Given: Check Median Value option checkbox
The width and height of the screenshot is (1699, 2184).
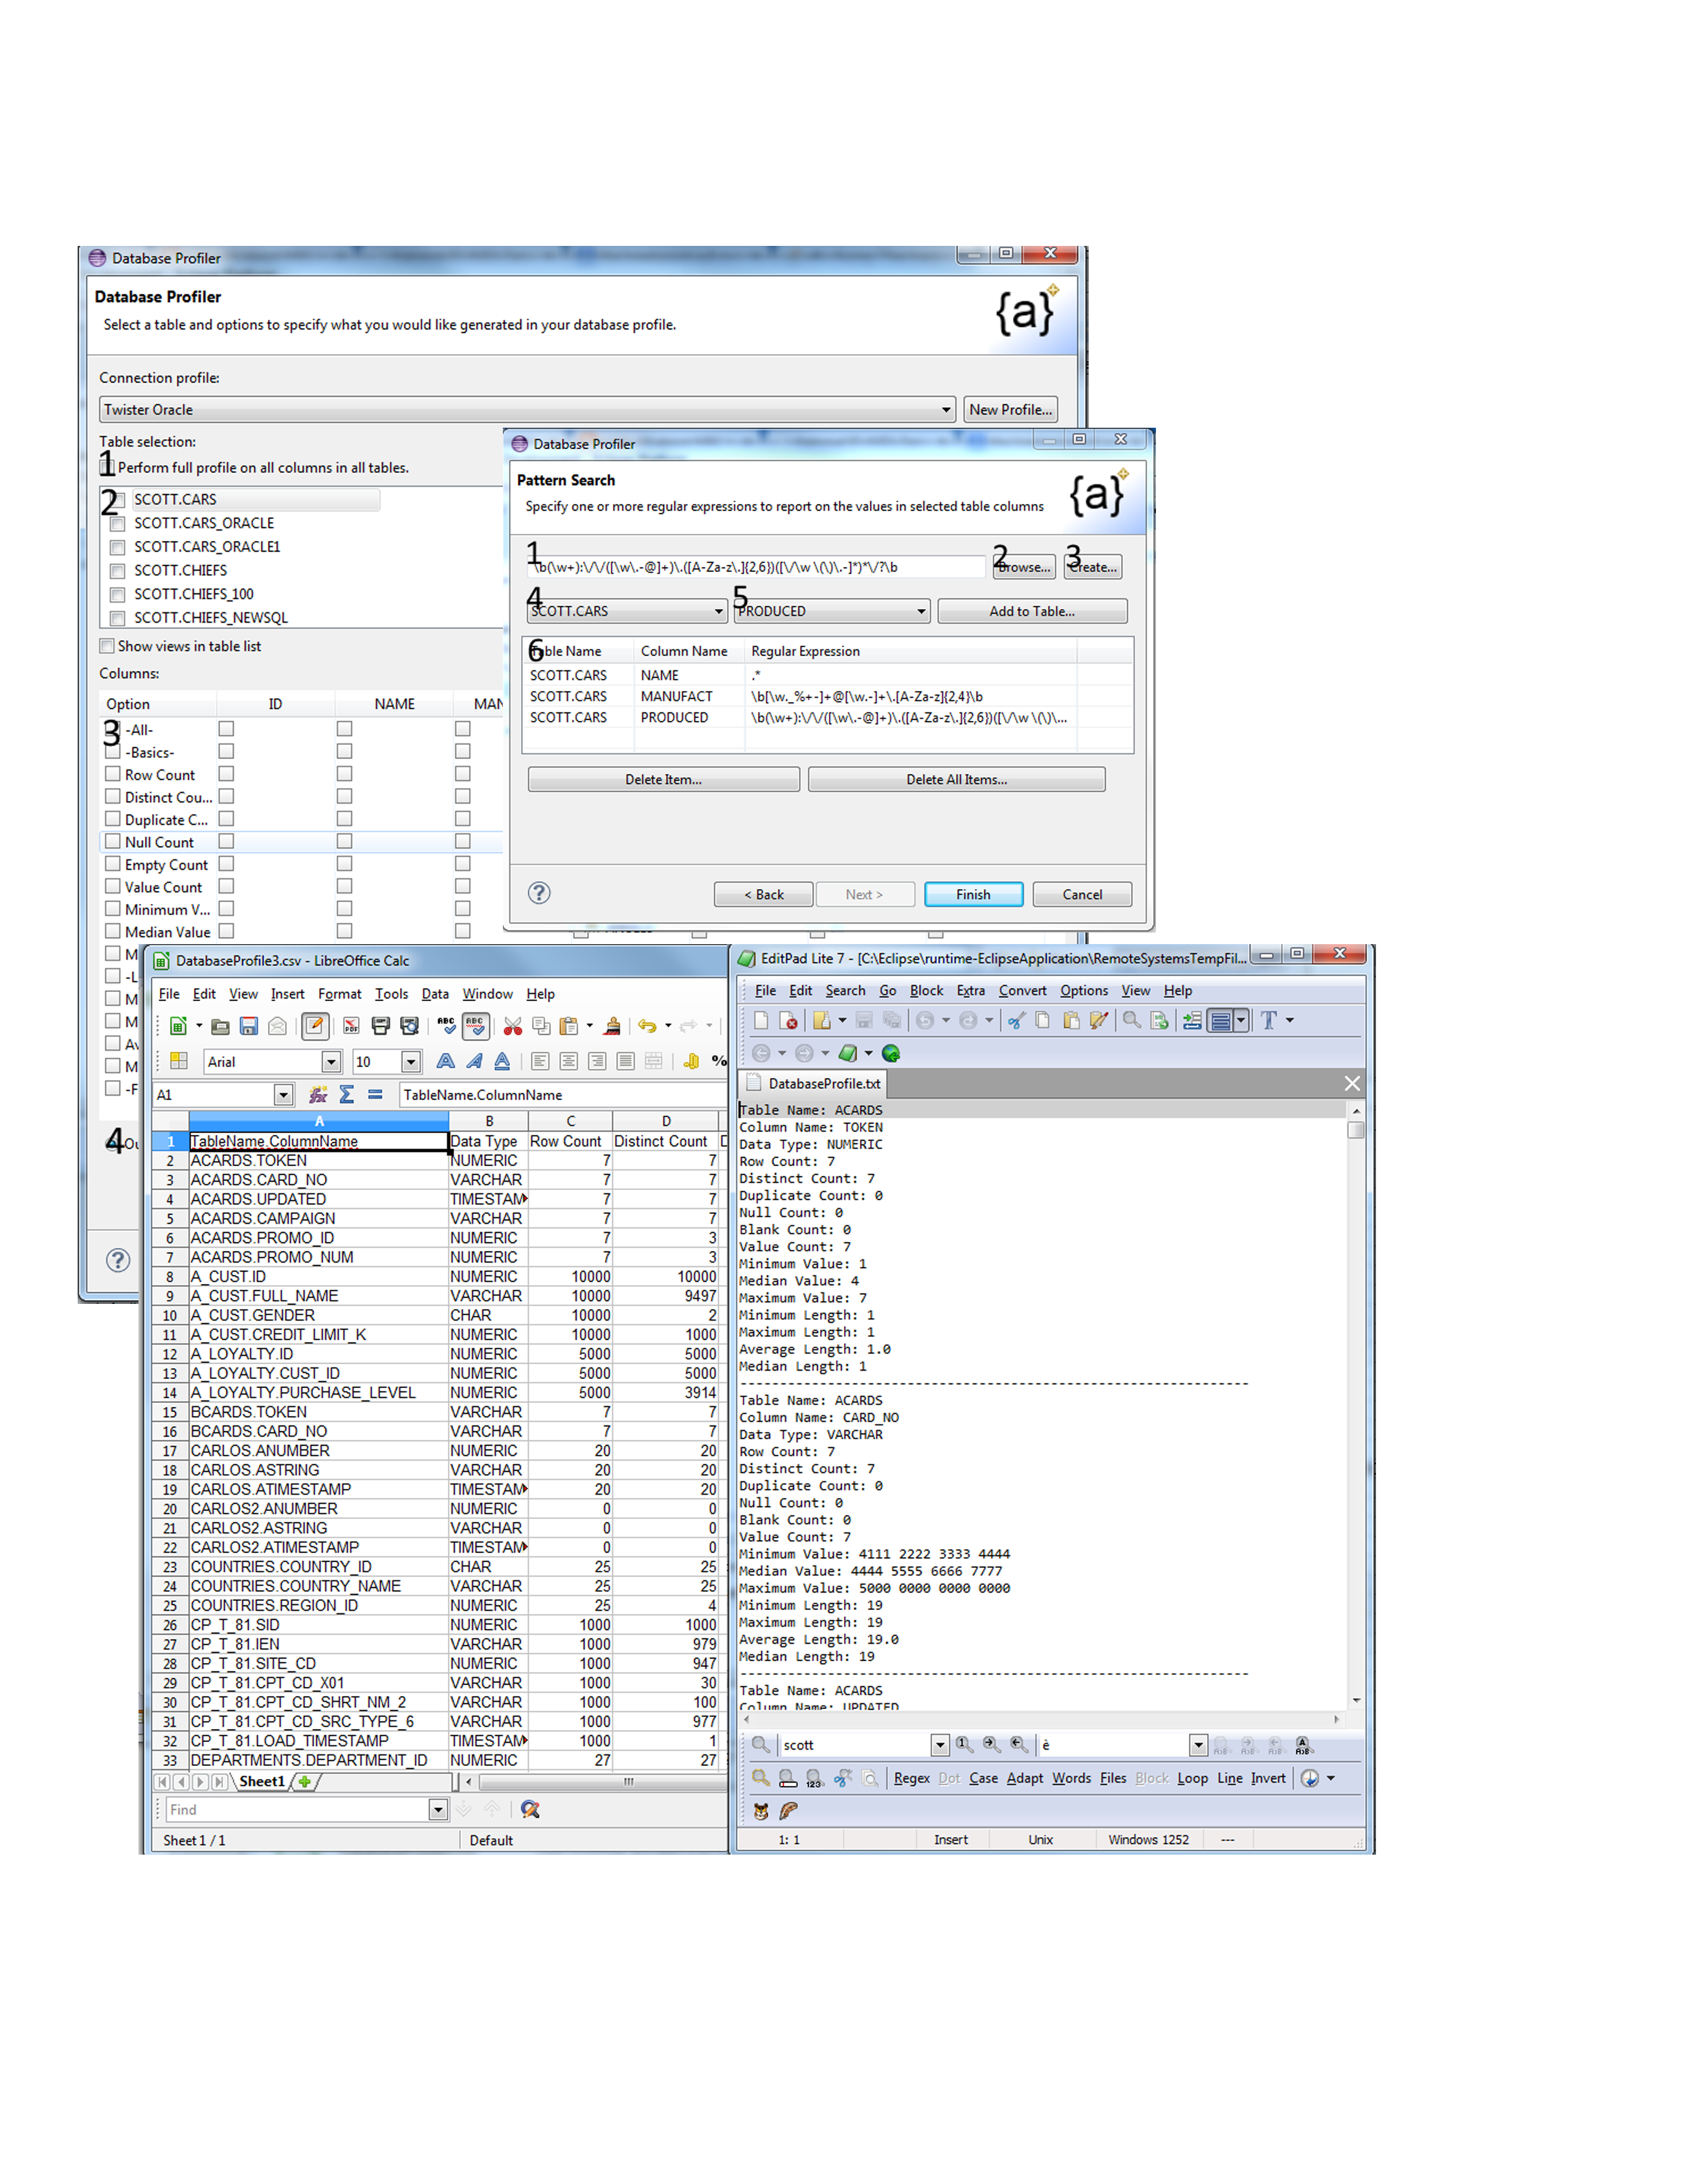Looking at the screenshot, I should pyautogui.click(x=113, y=931).
